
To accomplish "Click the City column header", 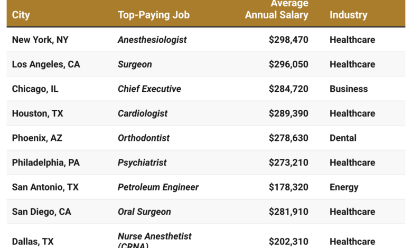I will pyautogui.click(x=21, y=15).
